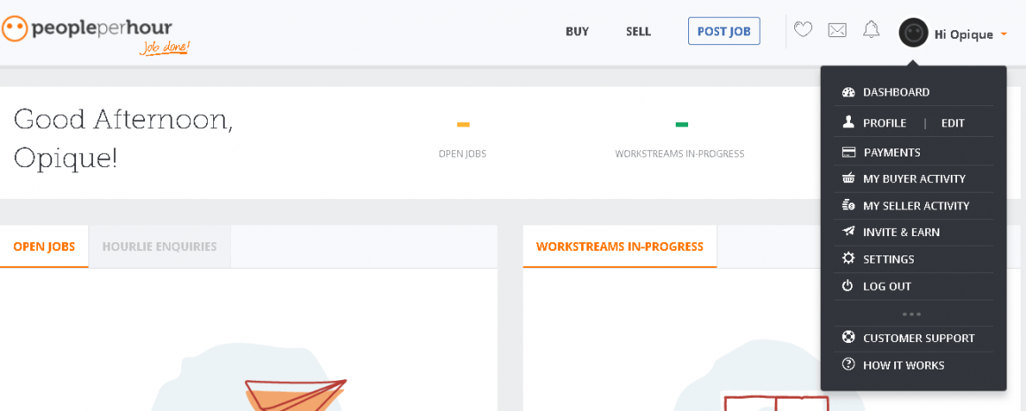
Task: Go to the Sell navigation link
Action: (639, 32)
